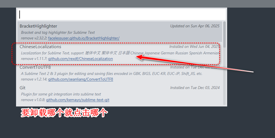Select the Git package entry
The height and width of the screenshot is (138, 275).
[x=120, y=94]
